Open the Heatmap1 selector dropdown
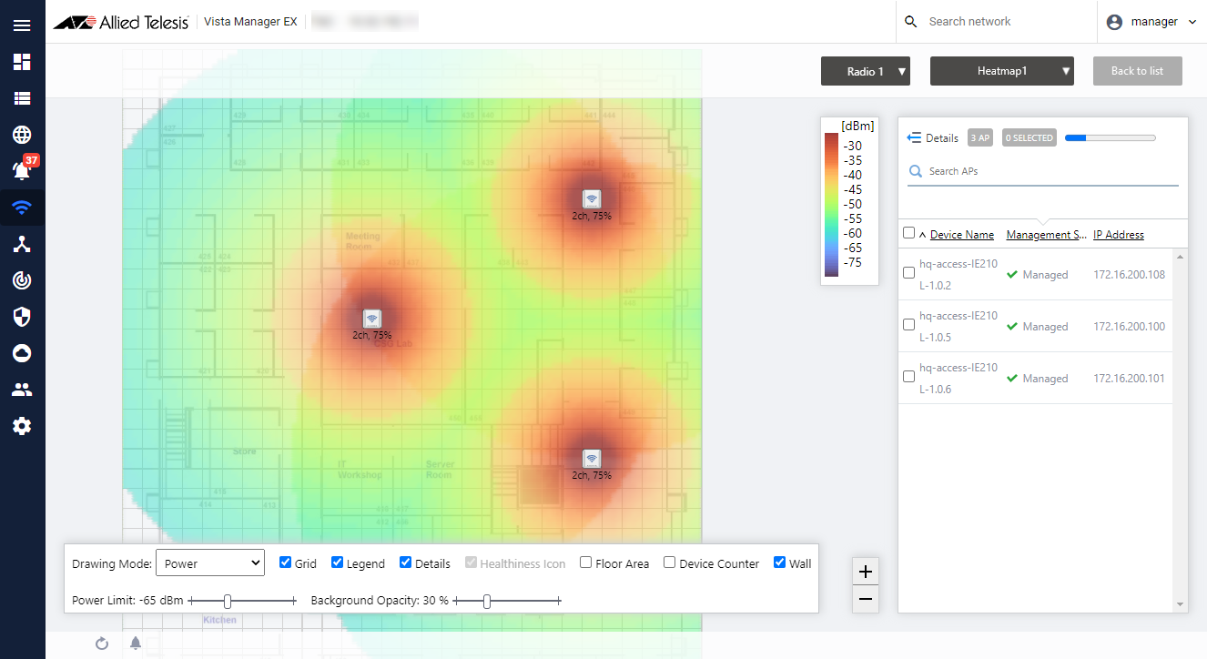 (1001, 71)
